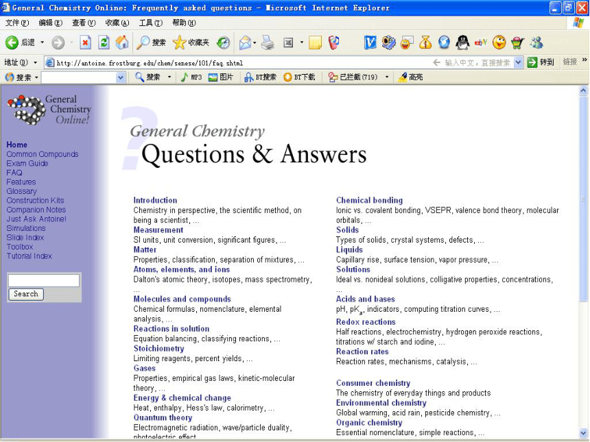Open the eBay toolbar icon
The width and height of the screenshot is (590, 442).
point(481,42)
